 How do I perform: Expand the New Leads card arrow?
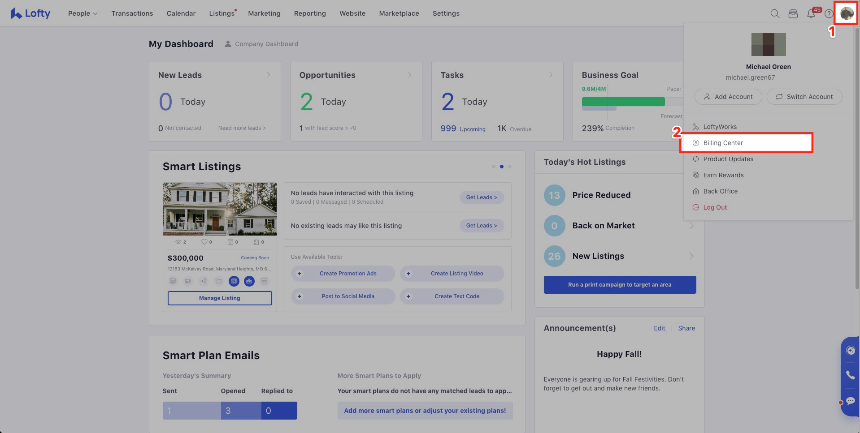point(268,75)
